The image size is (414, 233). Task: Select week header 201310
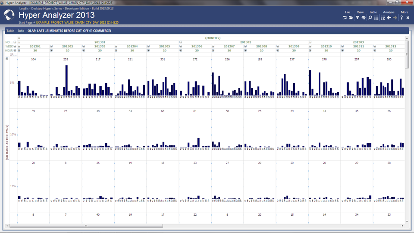coord(326,46)
